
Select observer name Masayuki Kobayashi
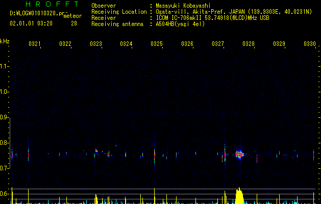click(183, 6)
